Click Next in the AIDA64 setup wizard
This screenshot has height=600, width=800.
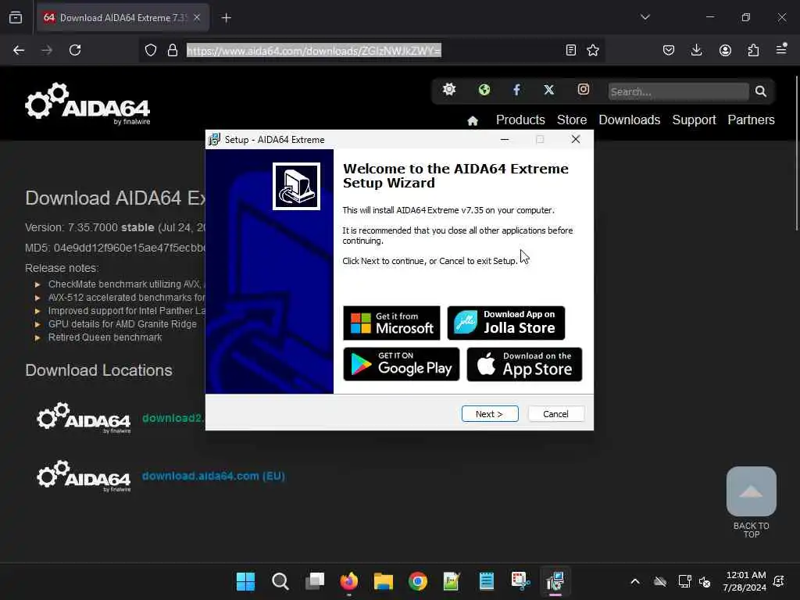pos(490,414)
